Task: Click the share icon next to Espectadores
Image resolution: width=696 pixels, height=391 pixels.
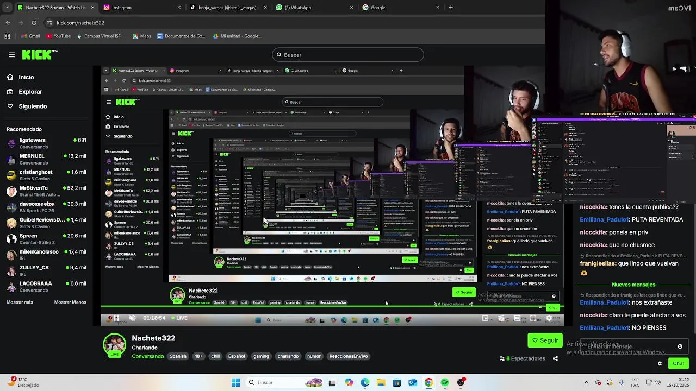Action: point(555,358)
